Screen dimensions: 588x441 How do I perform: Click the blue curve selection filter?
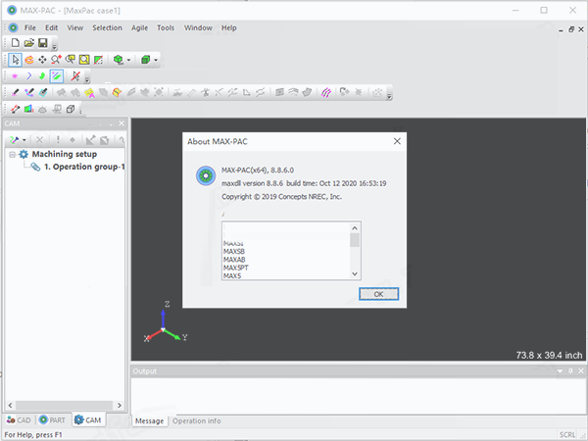click(28, 76)
